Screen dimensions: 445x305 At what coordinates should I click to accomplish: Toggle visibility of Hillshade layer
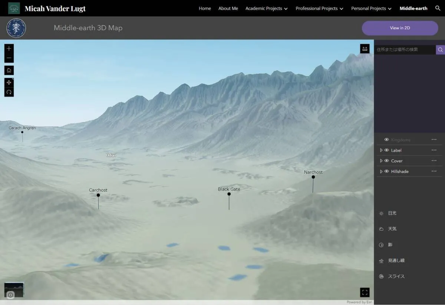(386, 171)
